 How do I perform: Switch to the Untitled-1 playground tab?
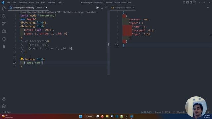click(x=28, y=8)
